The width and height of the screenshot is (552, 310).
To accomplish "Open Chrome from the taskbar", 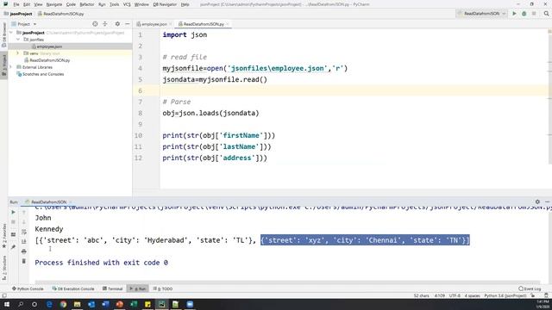I will coord(63,304).
